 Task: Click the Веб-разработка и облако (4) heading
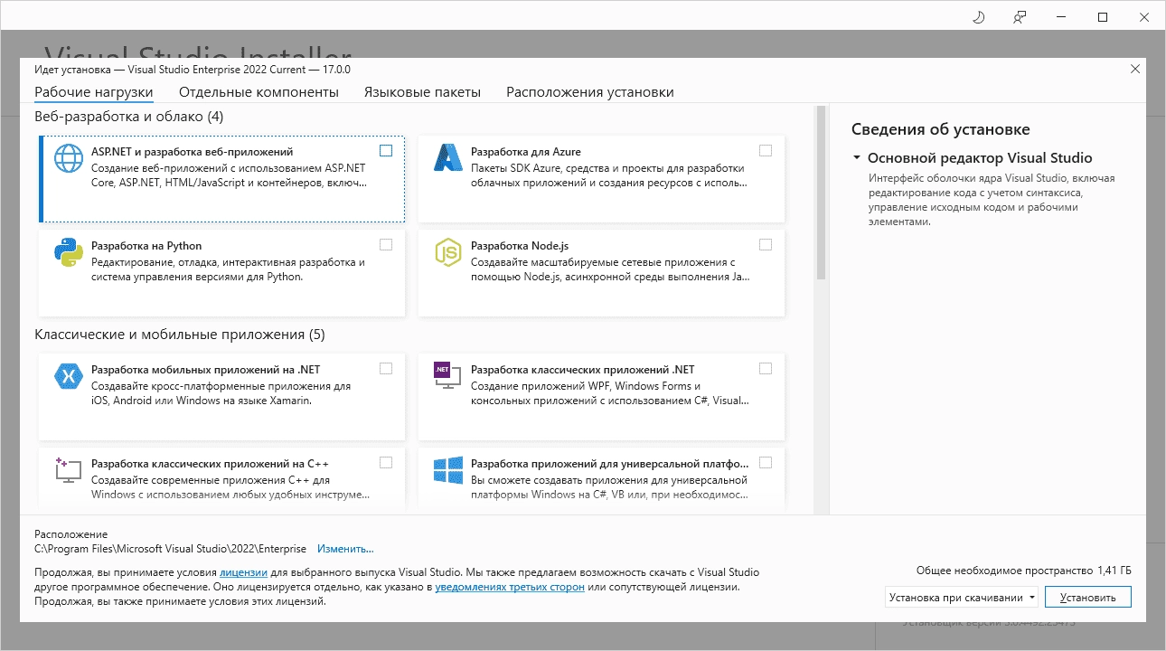click(x=128, y=117)
